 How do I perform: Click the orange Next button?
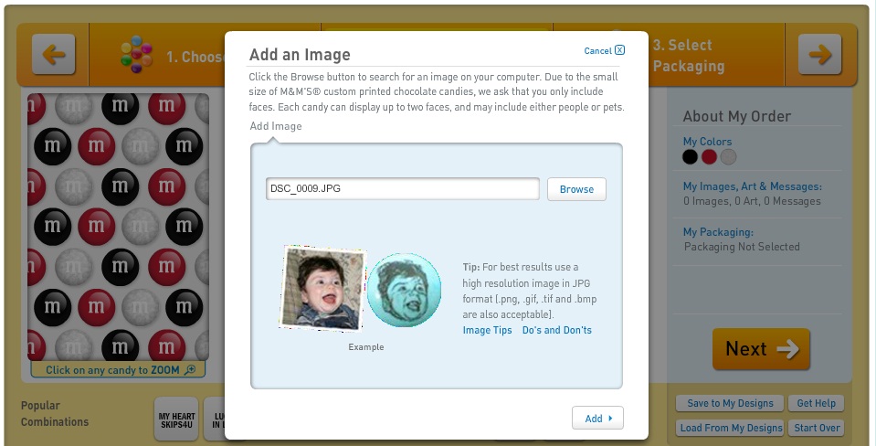[761, 349]
